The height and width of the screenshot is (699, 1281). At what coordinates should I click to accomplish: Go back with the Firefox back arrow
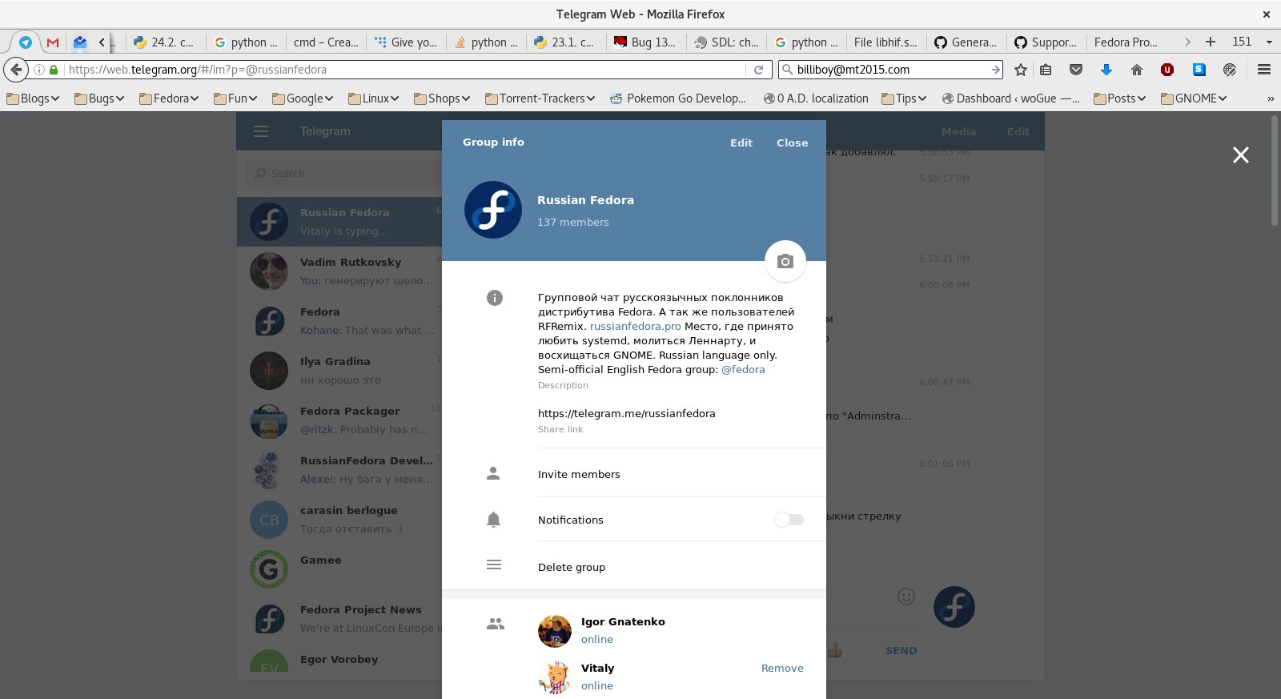16,70
